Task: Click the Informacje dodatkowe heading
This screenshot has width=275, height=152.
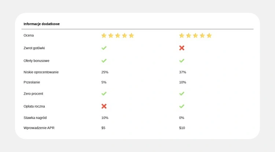Action: coord(41,24)
